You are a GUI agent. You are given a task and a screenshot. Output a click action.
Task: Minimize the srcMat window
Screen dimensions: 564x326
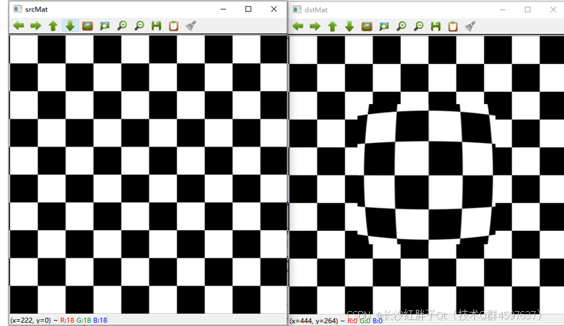[x=223, y=9]
